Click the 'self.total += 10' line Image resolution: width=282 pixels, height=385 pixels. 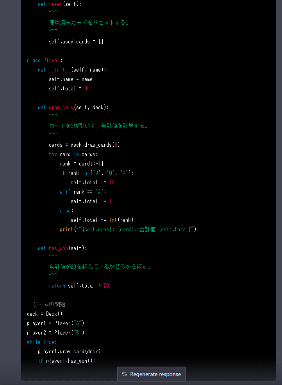point(93,182)
